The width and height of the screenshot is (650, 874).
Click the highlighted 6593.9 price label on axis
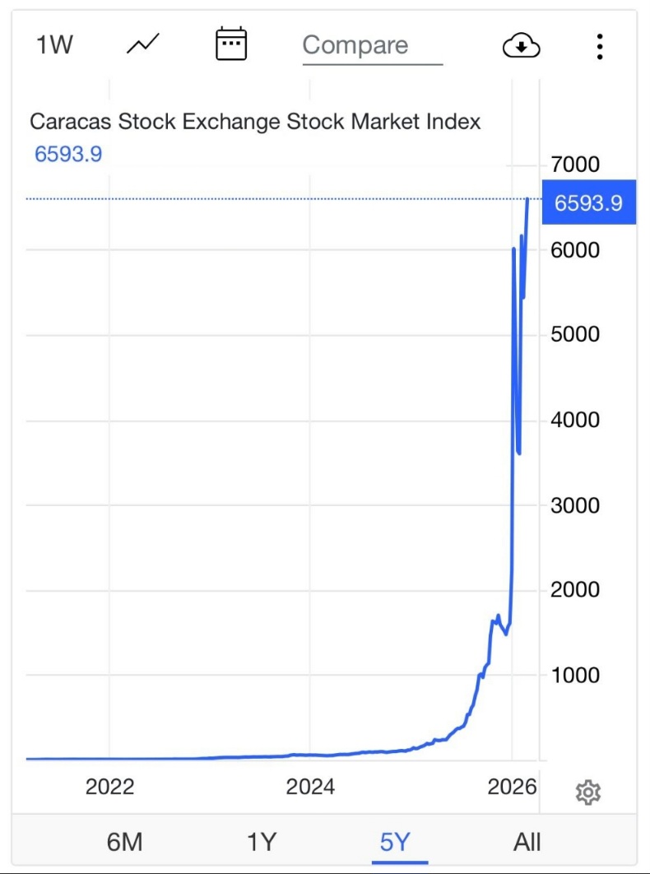pos(588,202)
